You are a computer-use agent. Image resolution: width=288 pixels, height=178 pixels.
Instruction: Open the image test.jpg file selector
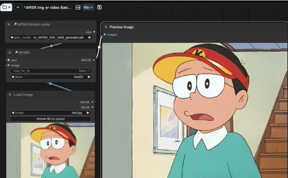click(50, 113)
